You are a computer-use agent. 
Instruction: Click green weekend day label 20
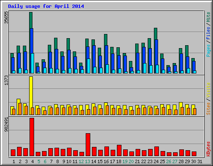tap(131, 161)
